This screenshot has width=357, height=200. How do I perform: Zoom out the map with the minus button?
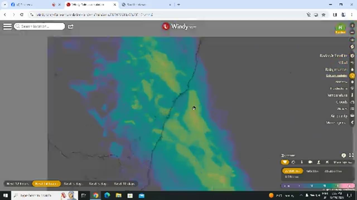(x=352, y=32)
